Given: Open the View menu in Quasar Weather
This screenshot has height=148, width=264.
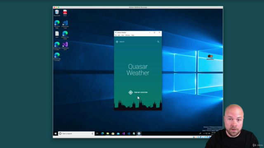Looking at the screenshot, I should (x=123, y=35).
